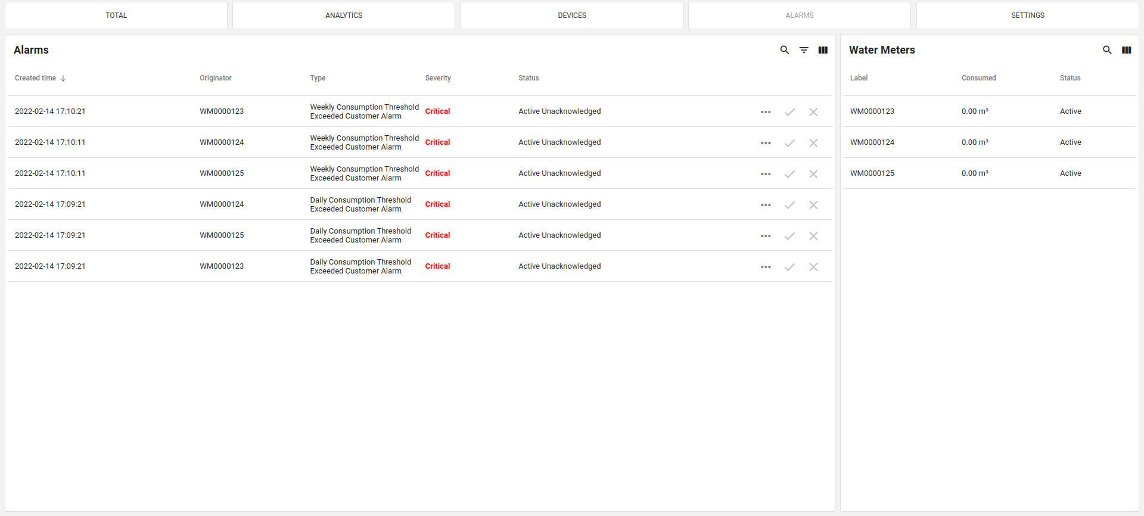This screenshot has width=1144, height=516.
Task: Open search in the Alarms panel
Action: (x=785, y=50)
